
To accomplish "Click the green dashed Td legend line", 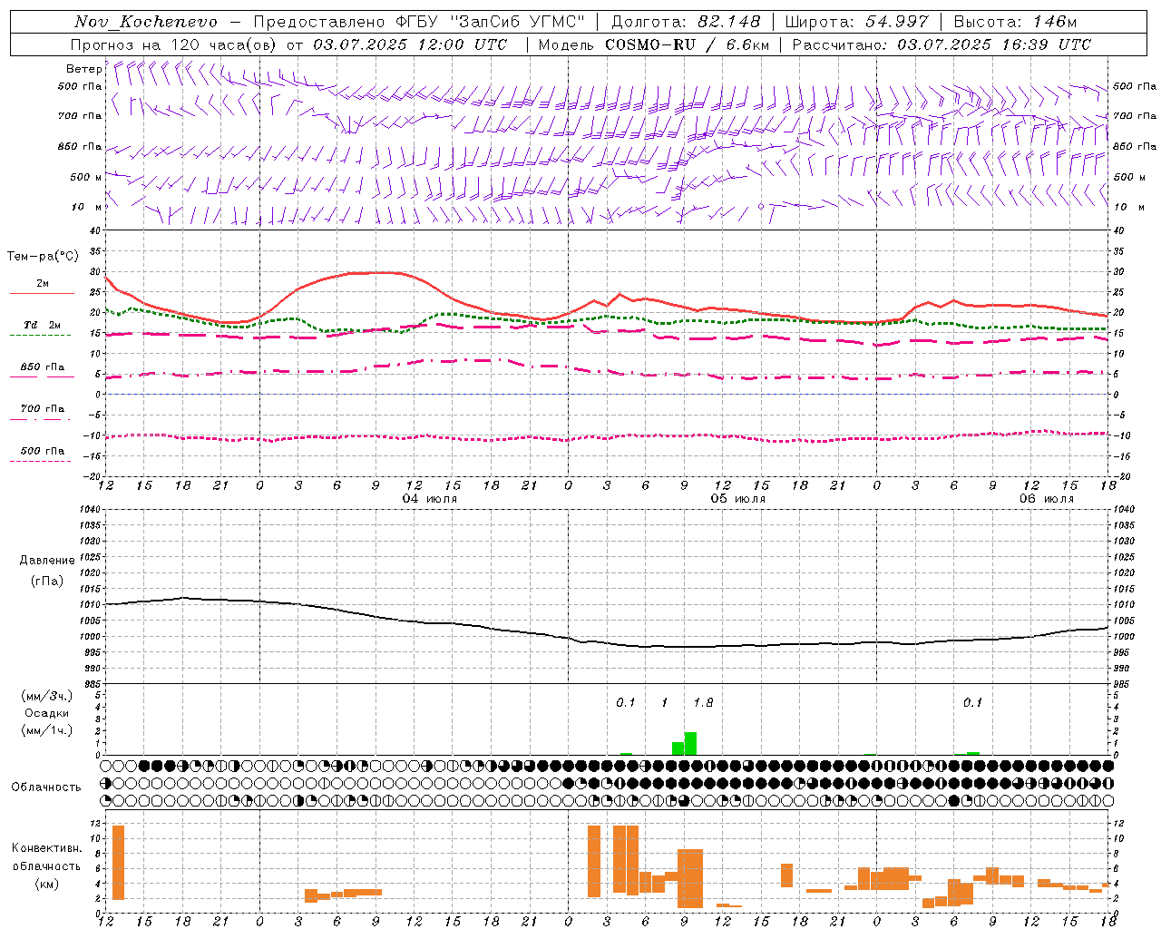I will click(40, 335).
